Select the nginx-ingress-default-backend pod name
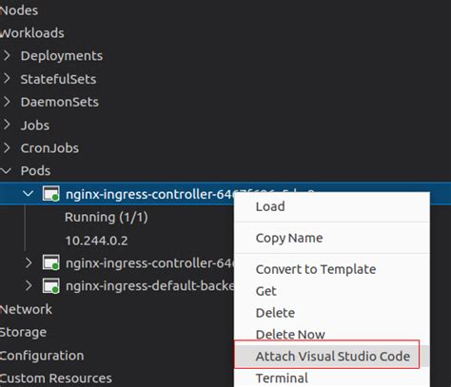This screenshot has height=387, width=451. tap(149, 286)
